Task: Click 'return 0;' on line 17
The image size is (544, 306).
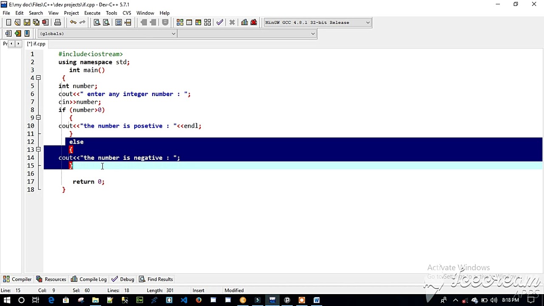Action: coord(88,182)
